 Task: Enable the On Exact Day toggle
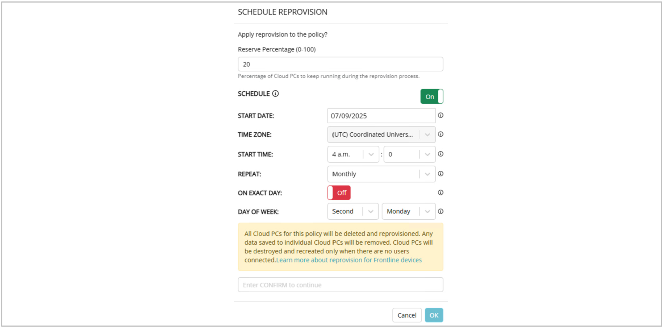pos(339,193)
